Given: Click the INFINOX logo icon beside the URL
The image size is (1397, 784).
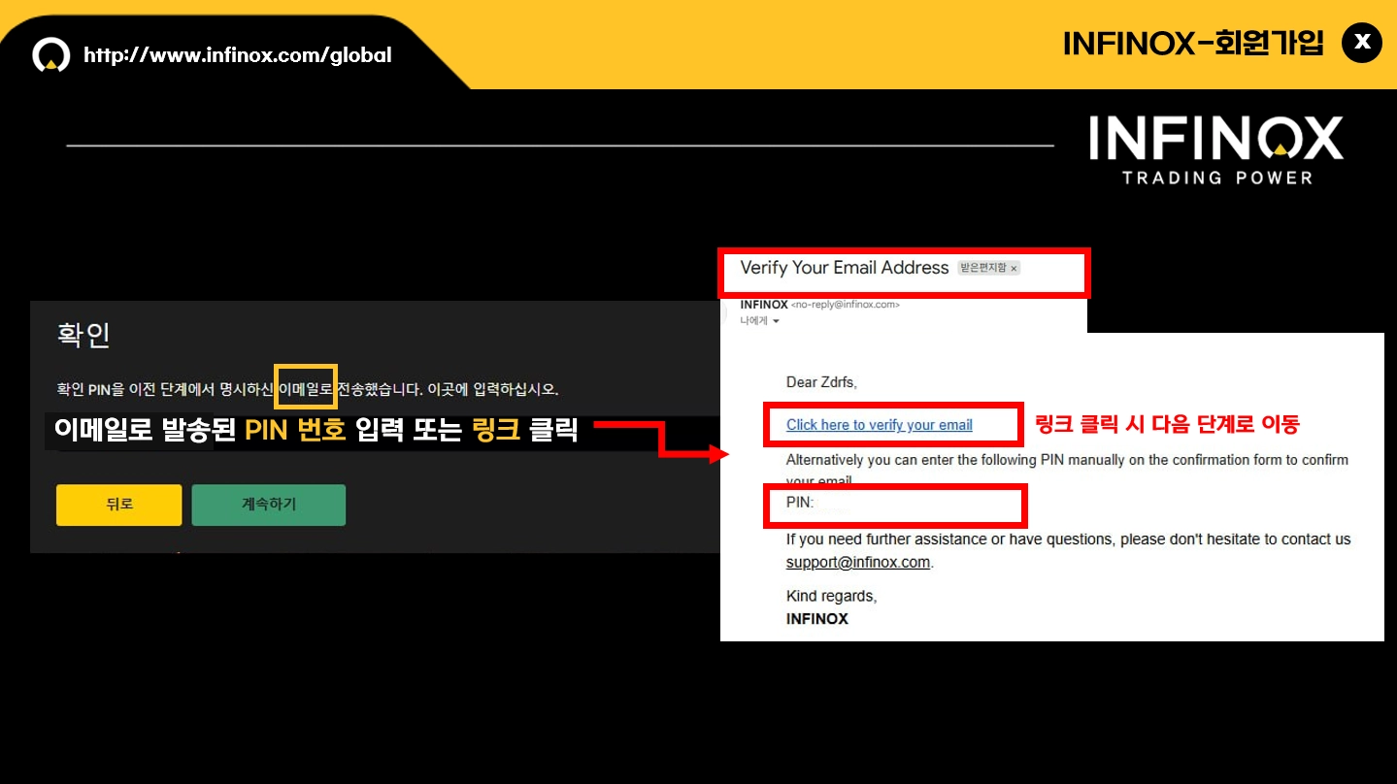Looking at the screenshot, I should tap(51, 55).
